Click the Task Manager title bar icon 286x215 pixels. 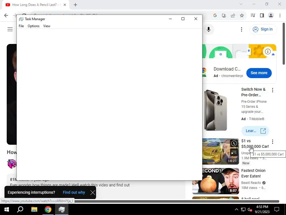[21, 19]
